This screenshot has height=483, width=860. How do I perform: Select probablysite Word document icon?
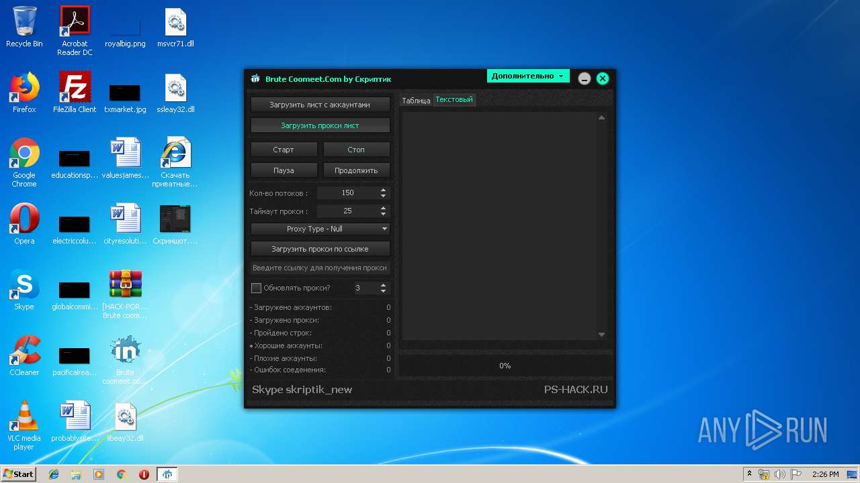click(75, 421)
